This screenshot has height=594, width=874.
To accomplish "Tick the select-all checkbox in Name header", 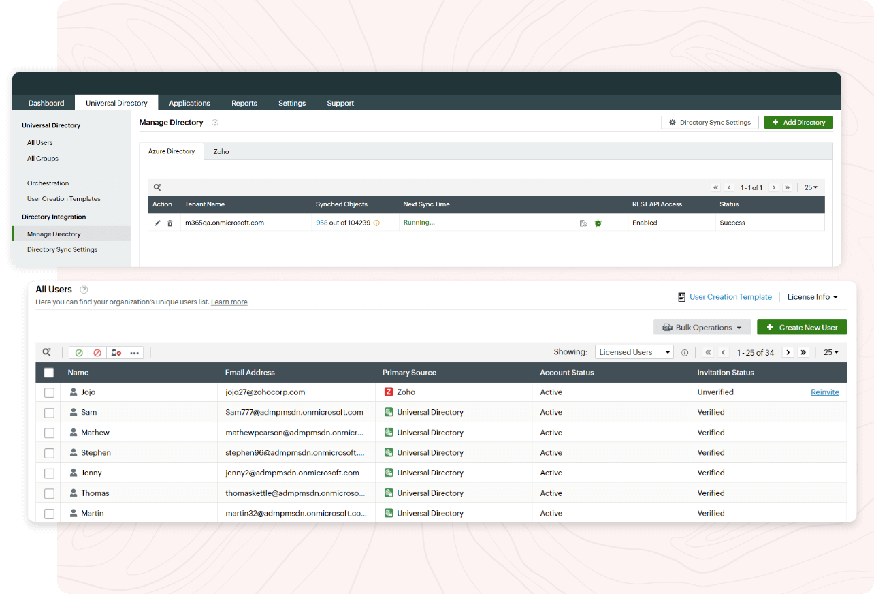I will 49,373.
